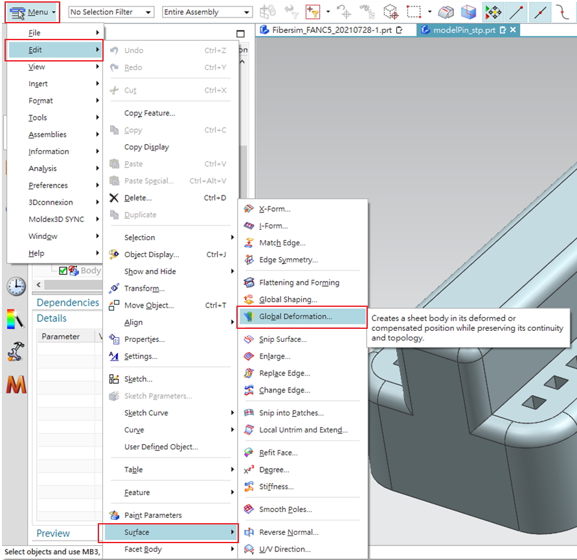Click the Snip into Patches icon

[x=249, y=412]
